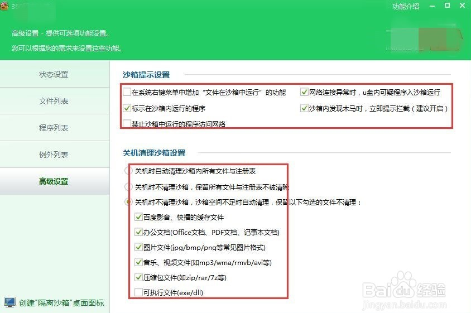Click the 高级设置 - 提供可选项功能设置 header text

click(60, 33)
